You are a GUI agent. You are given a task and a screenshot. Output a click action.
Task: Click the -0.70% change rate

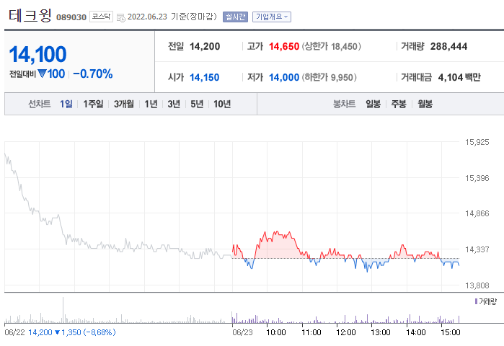point(93,74)
